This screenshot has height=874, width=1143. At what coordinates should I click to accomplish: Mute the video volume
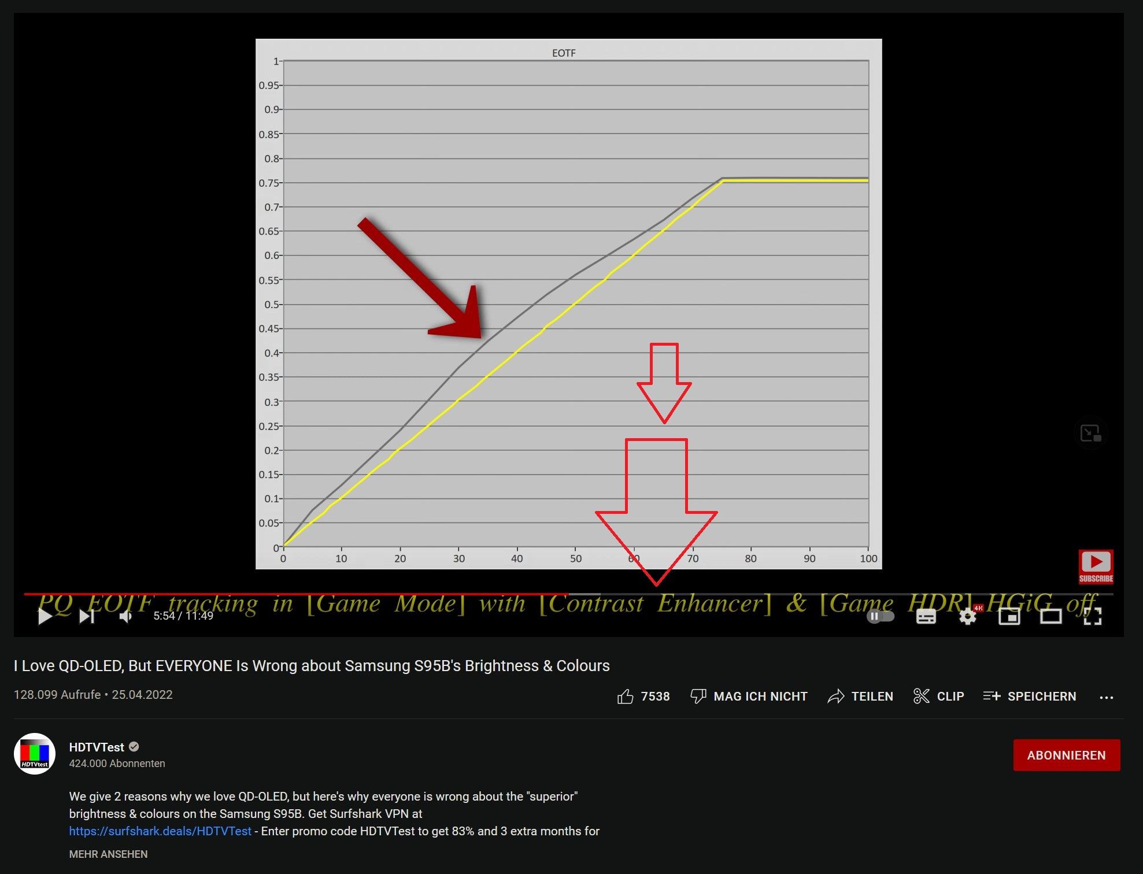125,616
